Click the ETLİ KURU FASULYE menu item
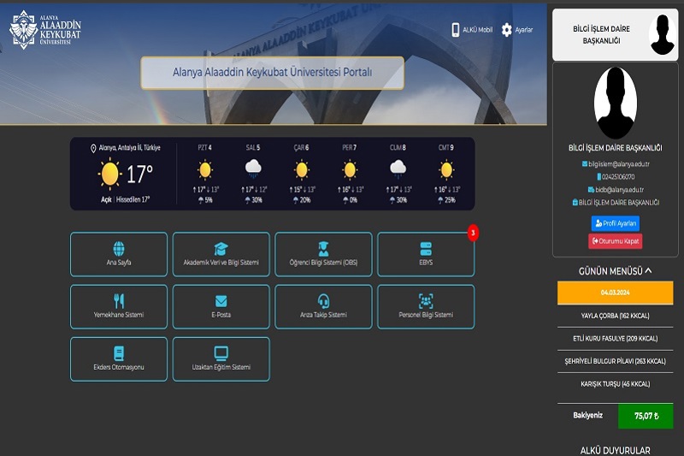684x456 pixels. tap(615, 338)
